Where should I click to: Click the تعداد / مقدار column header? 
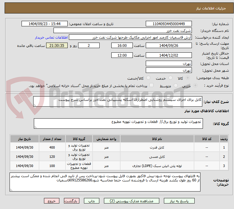click(x=52, y=139)
